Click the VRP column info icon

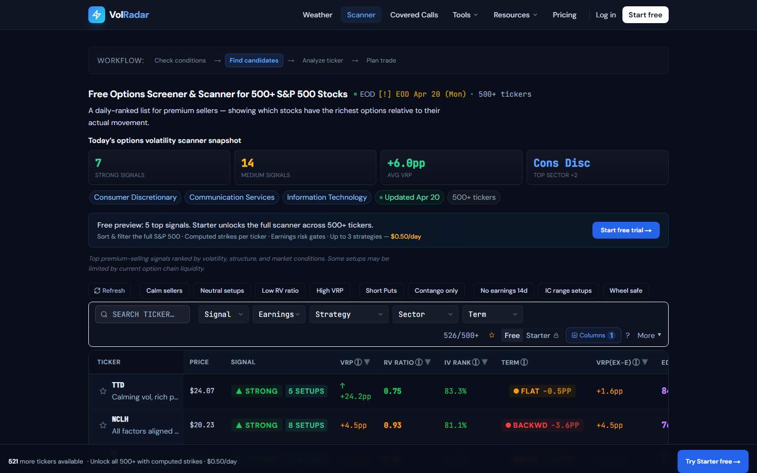click(358, 362)
